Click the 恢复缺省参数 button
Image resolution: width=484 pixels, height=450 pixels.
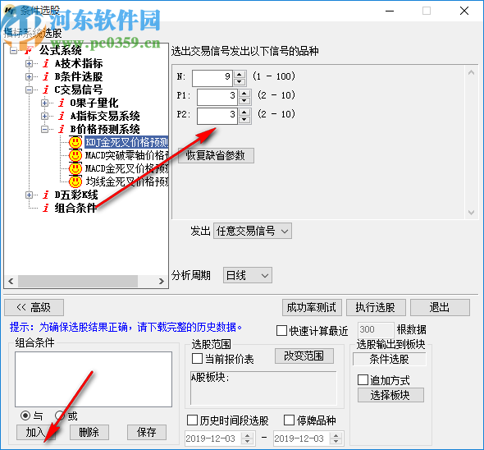(216, 155)
